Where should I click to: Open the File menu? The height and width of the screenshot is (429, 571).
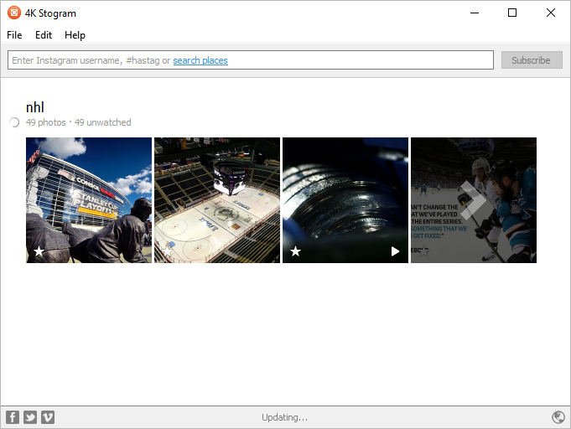(x=14, y=35)
